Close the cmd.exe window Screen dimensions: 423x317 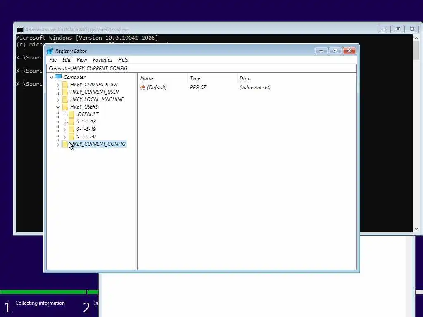tap(412, 29)
